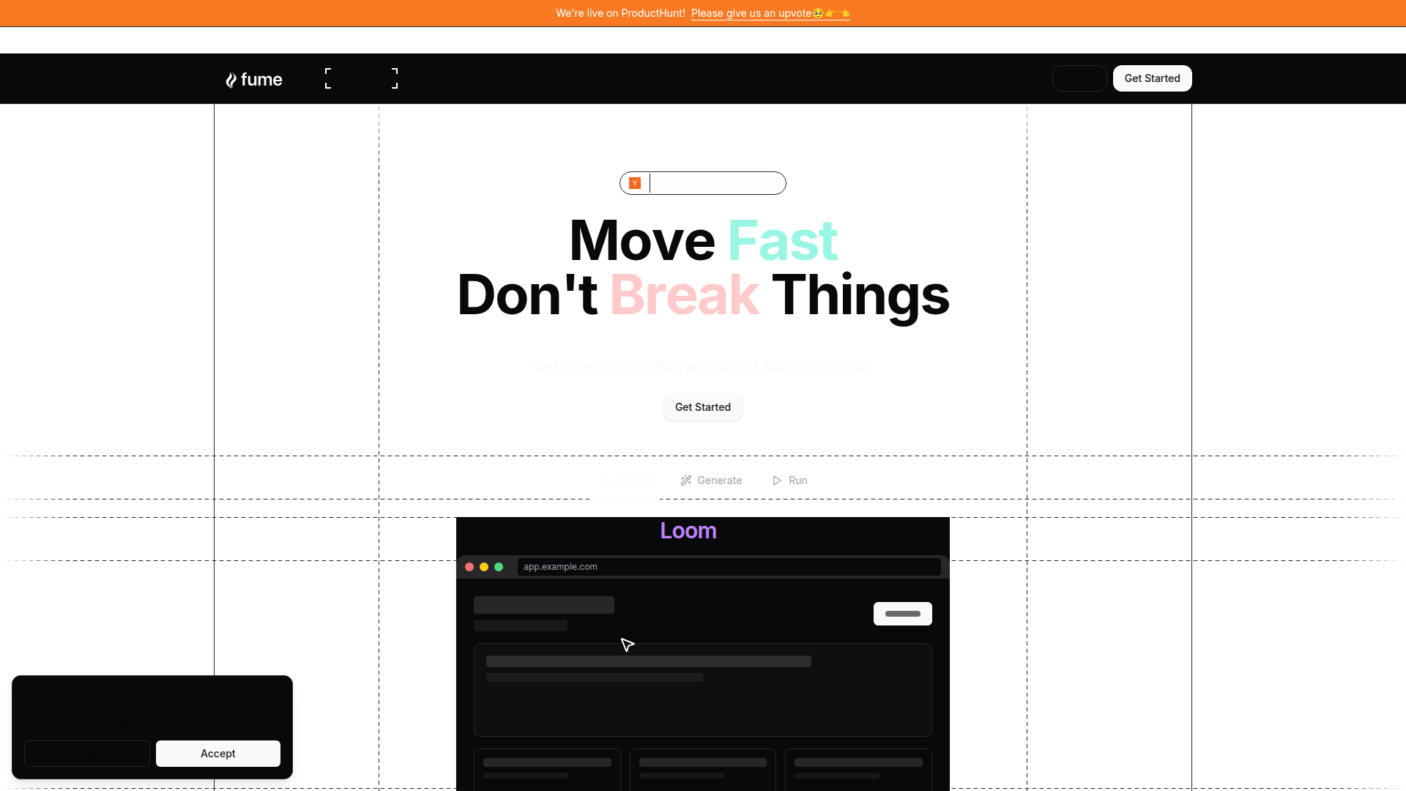Switch to the Run tab

790,480
